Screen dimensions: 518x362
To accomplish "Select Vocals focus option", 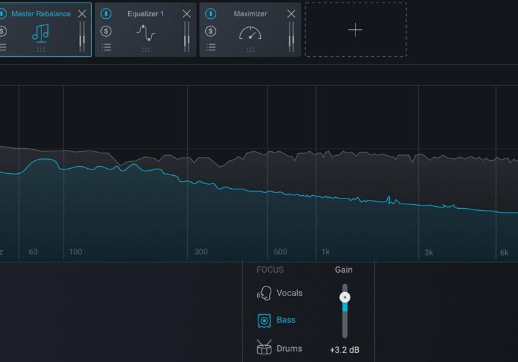I will (x=280, y=293).
